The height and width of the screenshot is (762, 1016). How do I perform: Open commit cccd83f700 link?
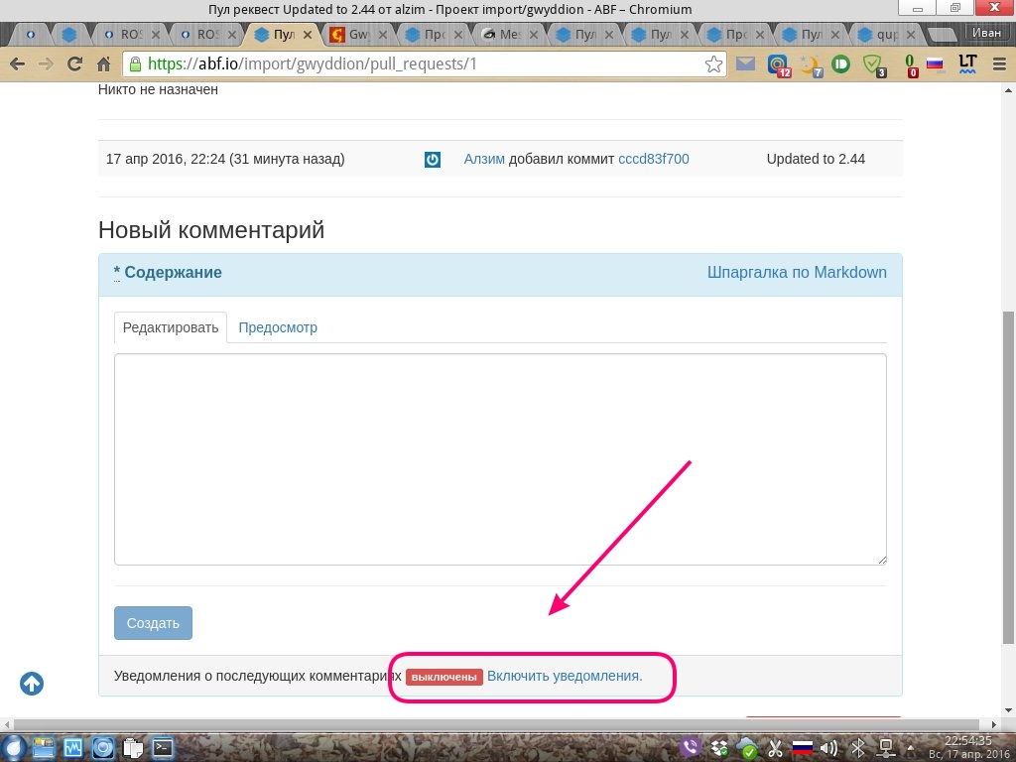(x=653, y=160)
